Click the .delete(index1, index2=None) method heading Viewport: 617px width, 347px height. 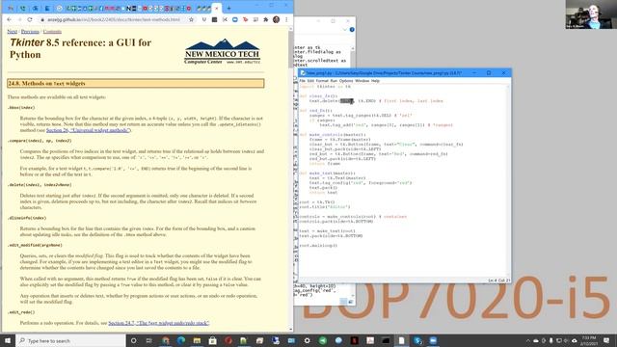40,185
